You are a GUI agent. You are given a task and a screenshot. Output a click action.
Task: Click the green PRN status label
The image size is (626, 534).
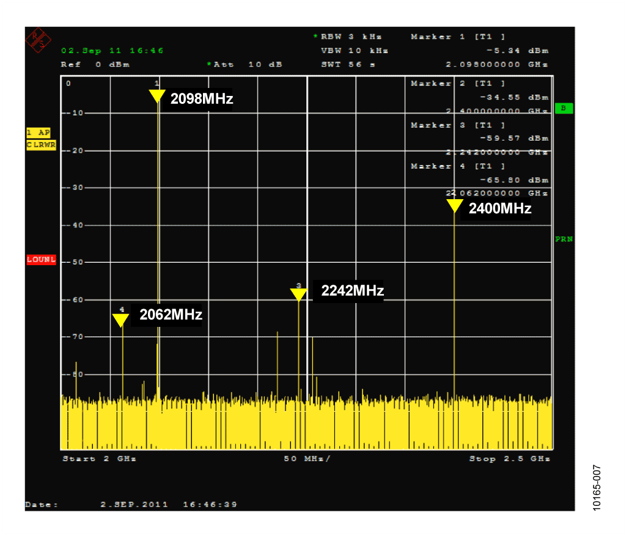pyautogui.click(x=564, y=239)
